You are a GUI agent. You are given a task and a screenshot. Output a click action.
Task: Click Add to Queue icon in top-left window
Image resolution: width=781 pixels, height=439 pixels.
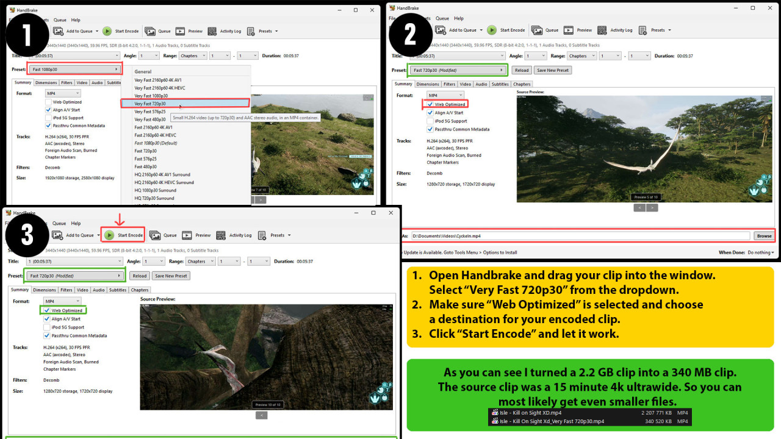[59, 31]
